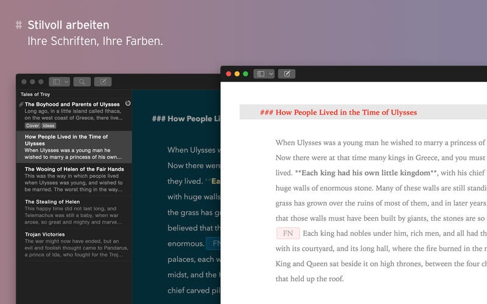Open 'The Wooing of Helen of the Fair Hands' sheet
Image resolution: width=487 pixels, height=304 pixels.
[x=74, y=179]
